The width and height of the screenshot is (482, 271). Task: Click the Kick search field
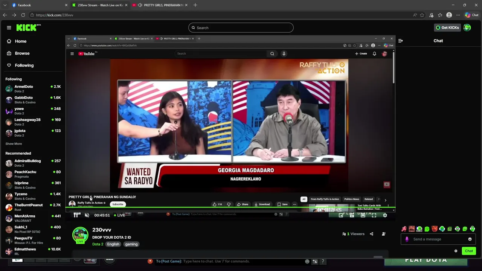click(x=241, y=27)
